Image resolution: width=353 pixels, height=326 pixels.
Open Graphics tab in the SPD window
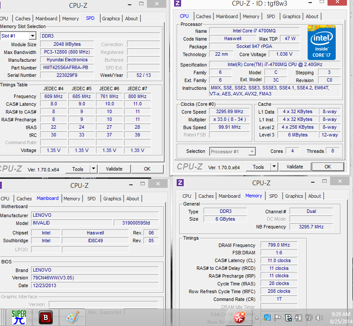111,19
